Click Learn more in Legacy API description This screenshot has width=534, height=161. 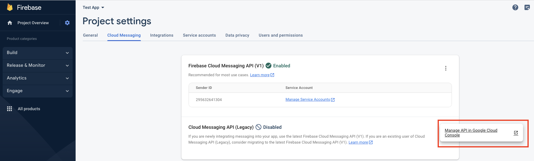pos(358,142)
